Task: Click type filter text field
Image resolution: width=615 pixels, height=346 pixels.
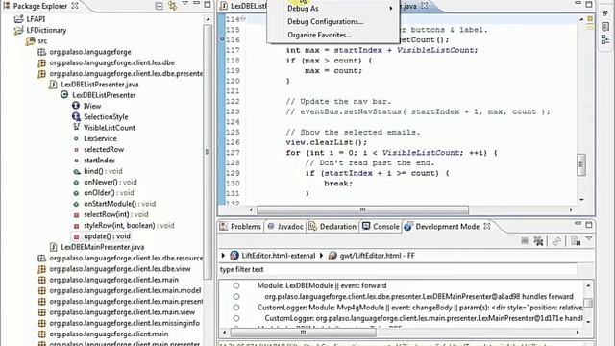Action: pos(398,269)
